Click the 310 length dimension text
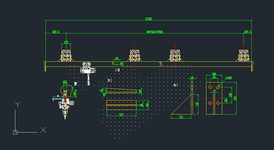This screenshot has height=150, width=274. coord(121,115)
